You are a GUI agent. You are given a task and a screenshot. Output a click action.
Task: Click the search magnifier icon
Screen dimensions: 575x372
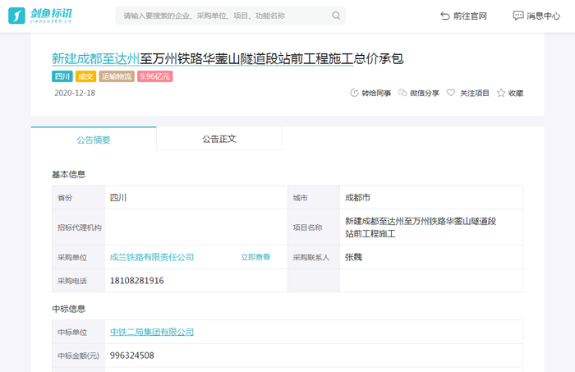coord(336,16)
